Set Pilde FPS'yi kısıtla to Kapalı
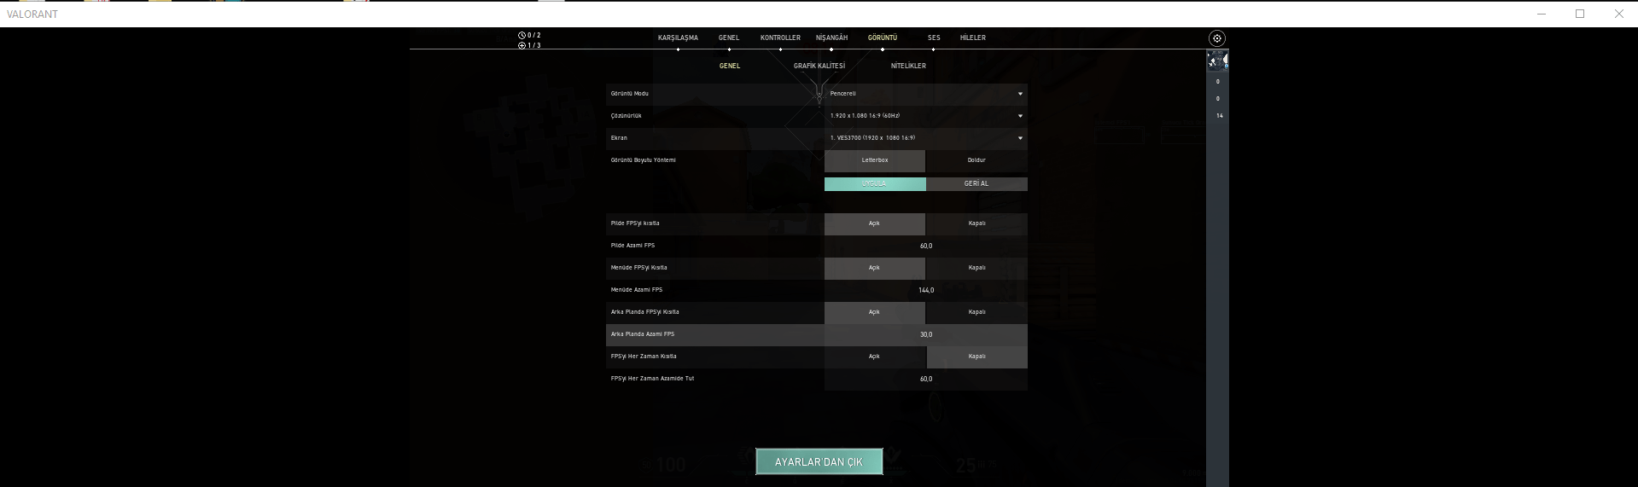Screen dimensions: 1638x487 976,223
